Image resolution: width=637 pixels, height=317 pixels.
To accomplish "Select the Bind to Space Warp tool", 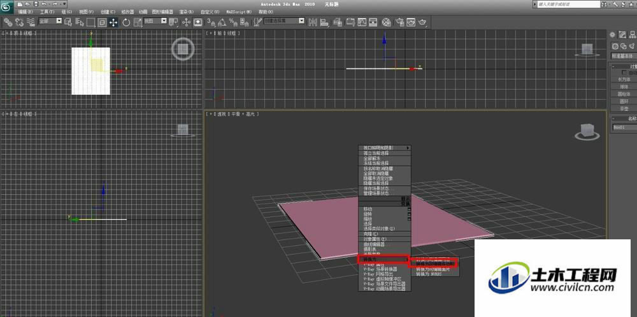I will pyautogui.click(x=30, y=22).
